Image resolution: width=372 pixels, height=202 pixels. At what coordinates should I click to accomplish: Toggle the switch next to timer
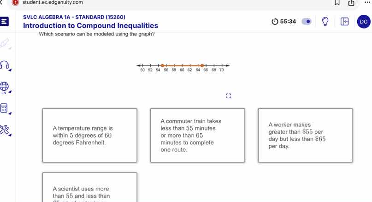click(307, 22)
